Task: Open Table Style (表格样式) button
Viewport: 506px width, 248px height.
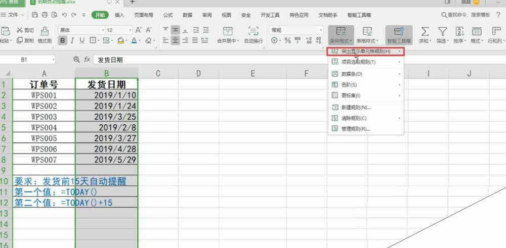Action: click(x=367, y=35)
